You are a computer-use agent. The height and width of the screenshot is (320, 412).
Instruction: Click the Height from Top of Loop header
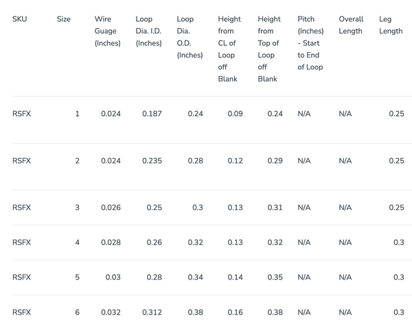(269, 49)
